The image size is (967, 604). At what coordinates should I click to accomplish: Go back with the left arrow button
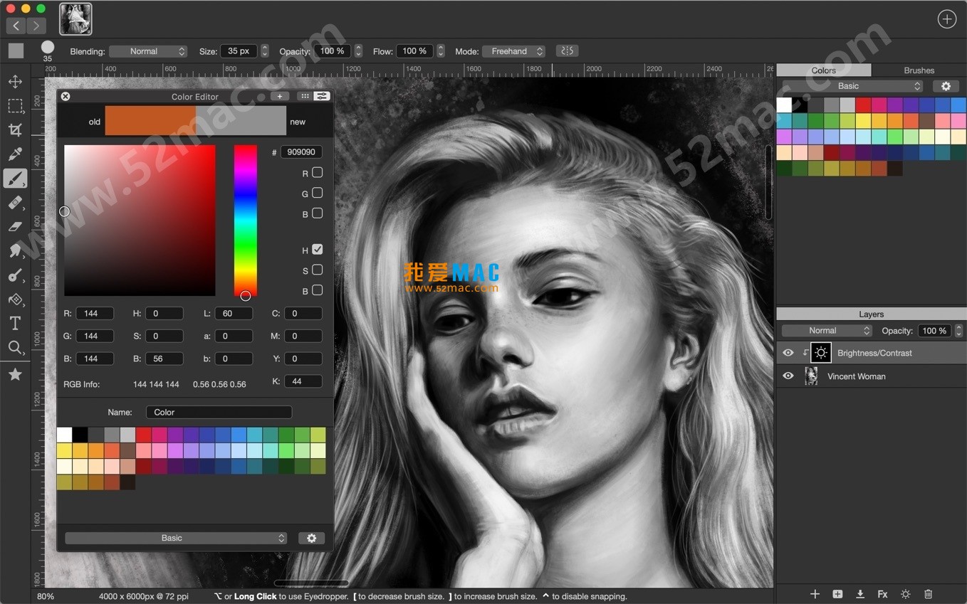click(16, 26)
